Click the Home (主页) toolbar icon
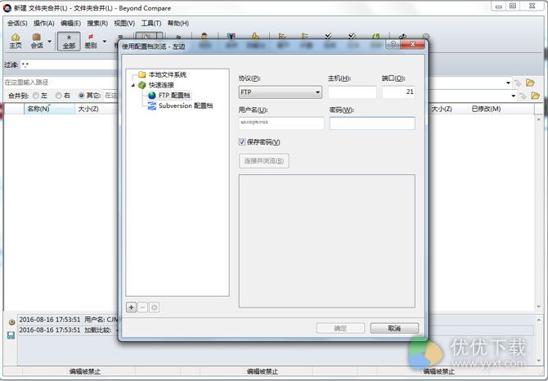Image resolution: width=548 pixels, height=381 pixels. pos(16,41)
